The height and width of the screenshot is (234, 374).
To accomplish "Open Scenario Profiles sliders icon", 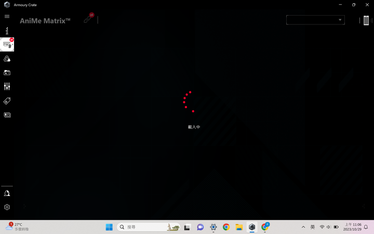I will (7, 86).
